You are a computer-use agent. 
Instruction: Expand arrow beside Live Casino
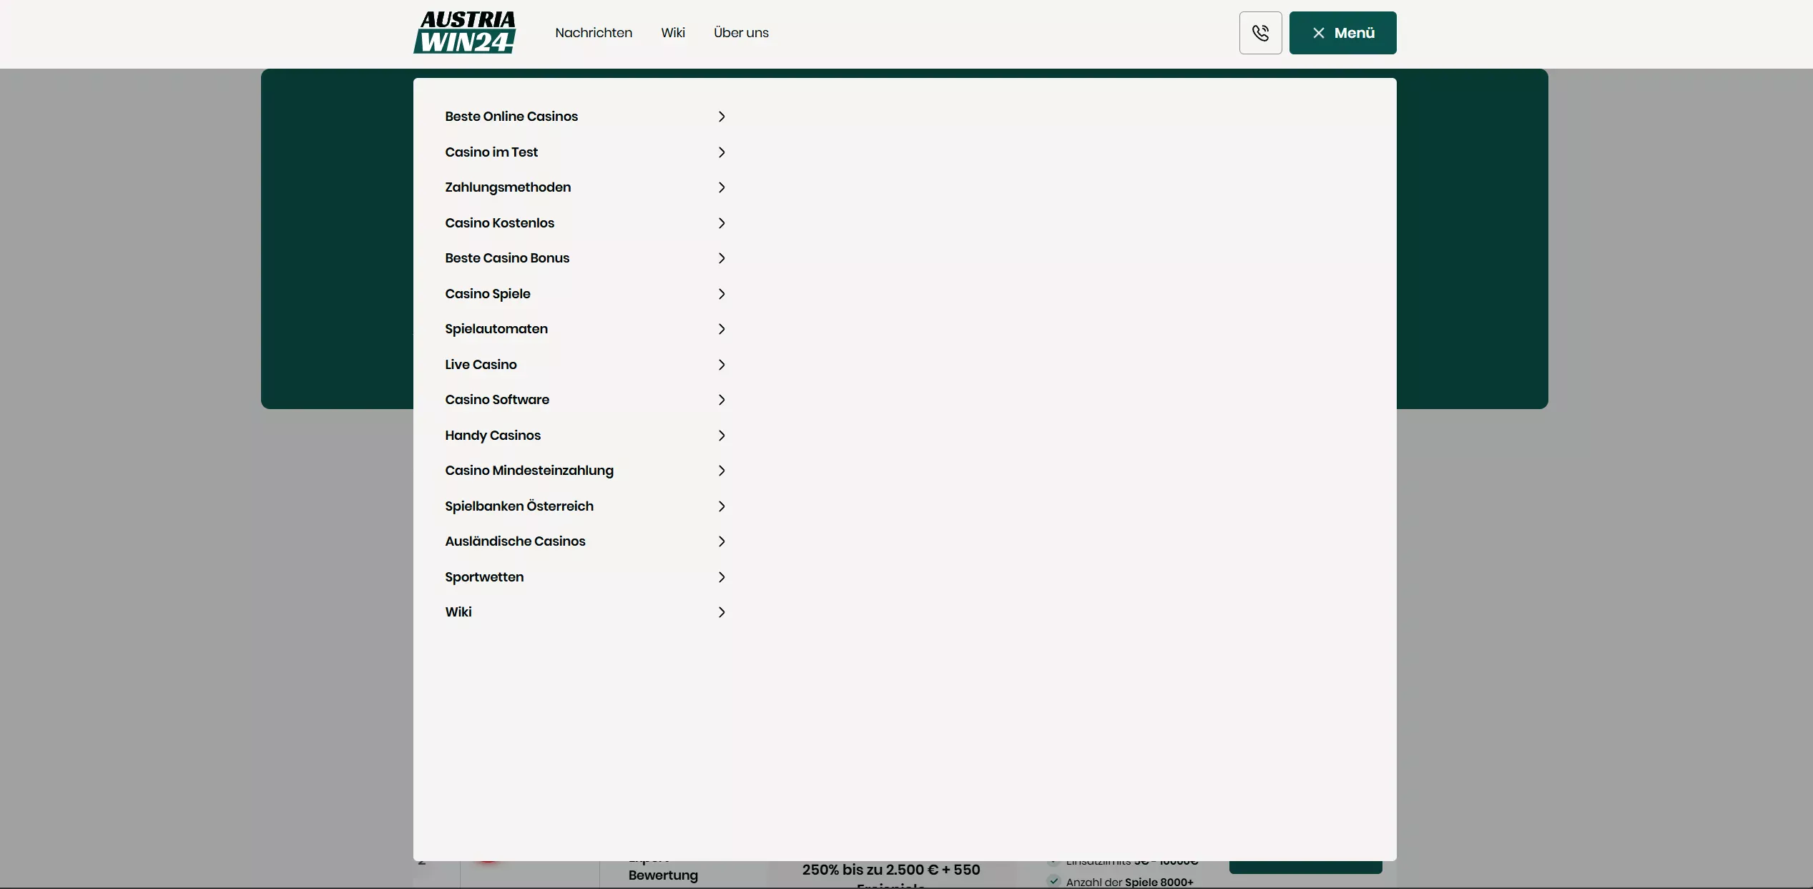click(722, 365)
